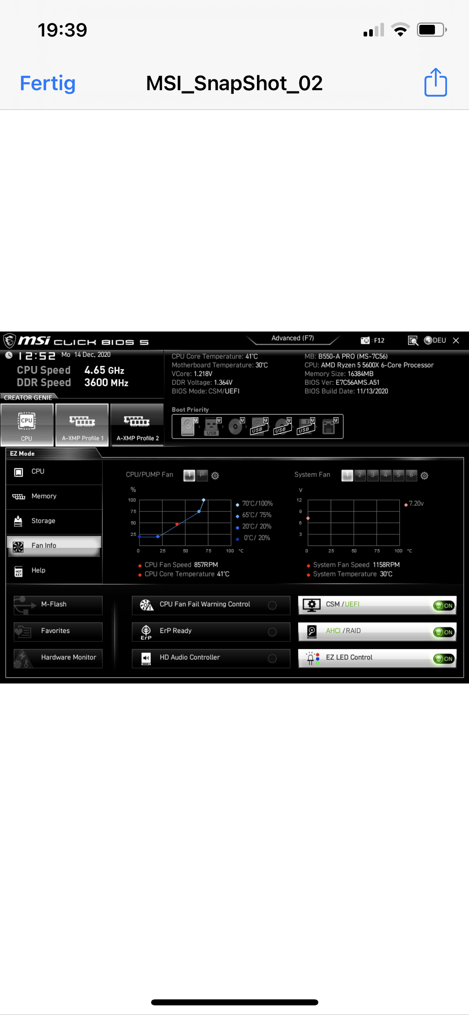Click the BIOS clock icon
The height and width of the screenshot is (1015, 469).
pos(9,355)
